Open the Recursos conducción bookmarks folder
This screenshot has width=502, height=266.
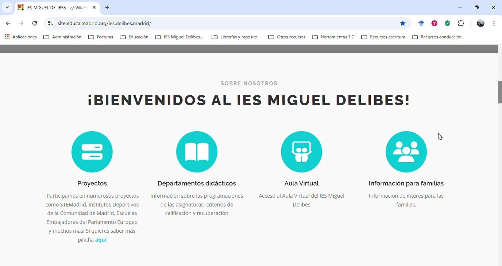[x=437, y=37]
